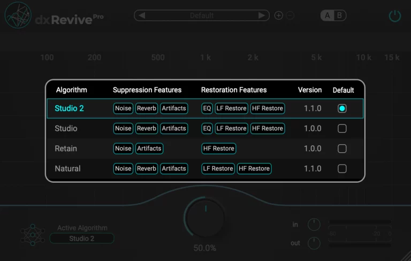The width and height of the screenshot is (411, 261).
Task: Select the Natural algorithm row
Action: click(x=205, y=169)
